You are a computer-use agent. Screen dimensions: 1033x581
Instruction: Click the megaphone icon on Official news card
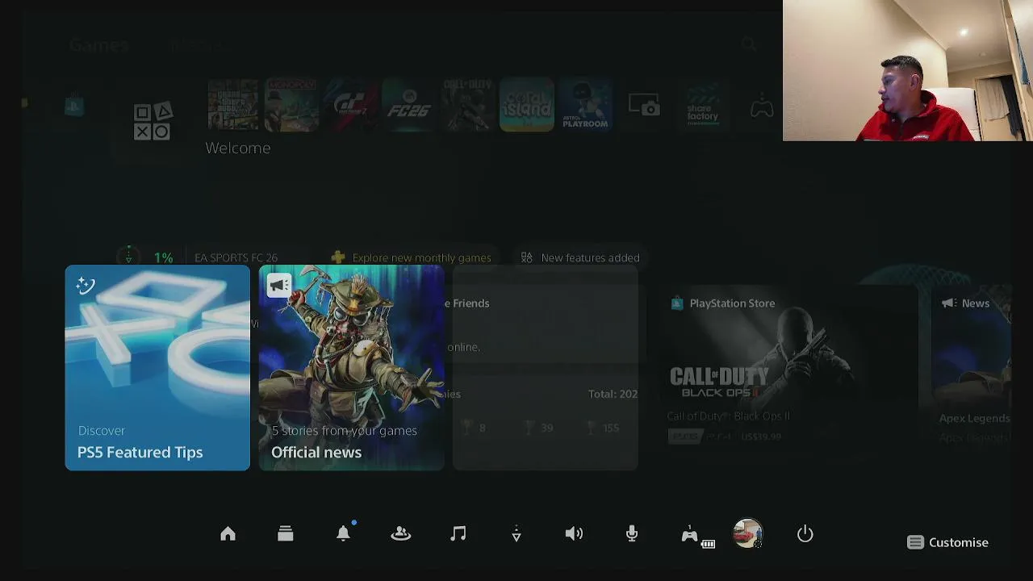pos(279,285)
